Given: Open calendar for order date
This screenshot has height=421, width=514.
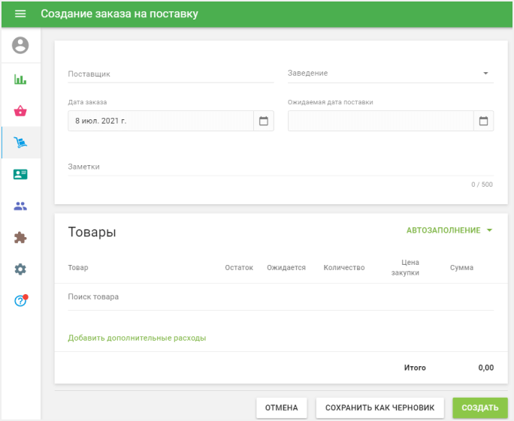Looking at the screenshot, I should tap(263, 121).
